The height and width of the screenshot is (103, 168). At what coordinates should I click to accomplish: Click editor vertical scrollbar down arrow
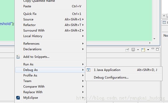(x=154, y=39)
